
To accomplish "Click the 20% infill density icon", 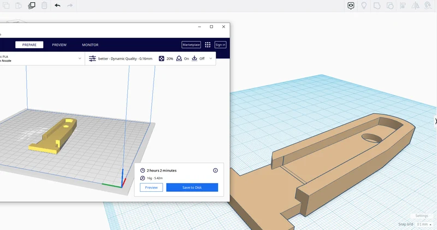I will coord(161,58).
